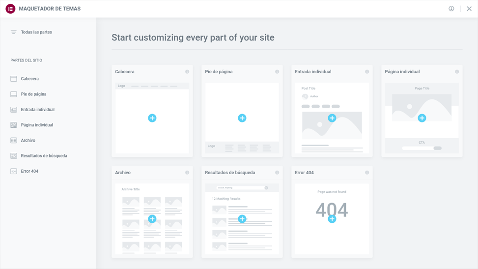Image resolution: width=478 pixels, height=269 pixels.
Task: Select Entradа individual sidebar icon
Action: pyautogui.click(x=14, y=110)
